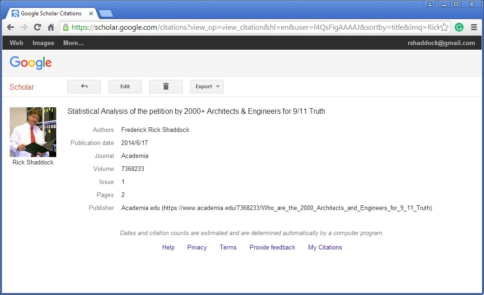The width and height of the screenshot is (484, 295).
Task: Delete the article with the trash icon
Action: pyautogui.click(x=166, y=86)
